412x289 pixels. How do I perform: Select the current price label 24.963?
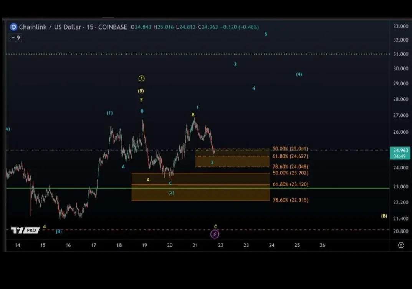(x=400, y=153)
